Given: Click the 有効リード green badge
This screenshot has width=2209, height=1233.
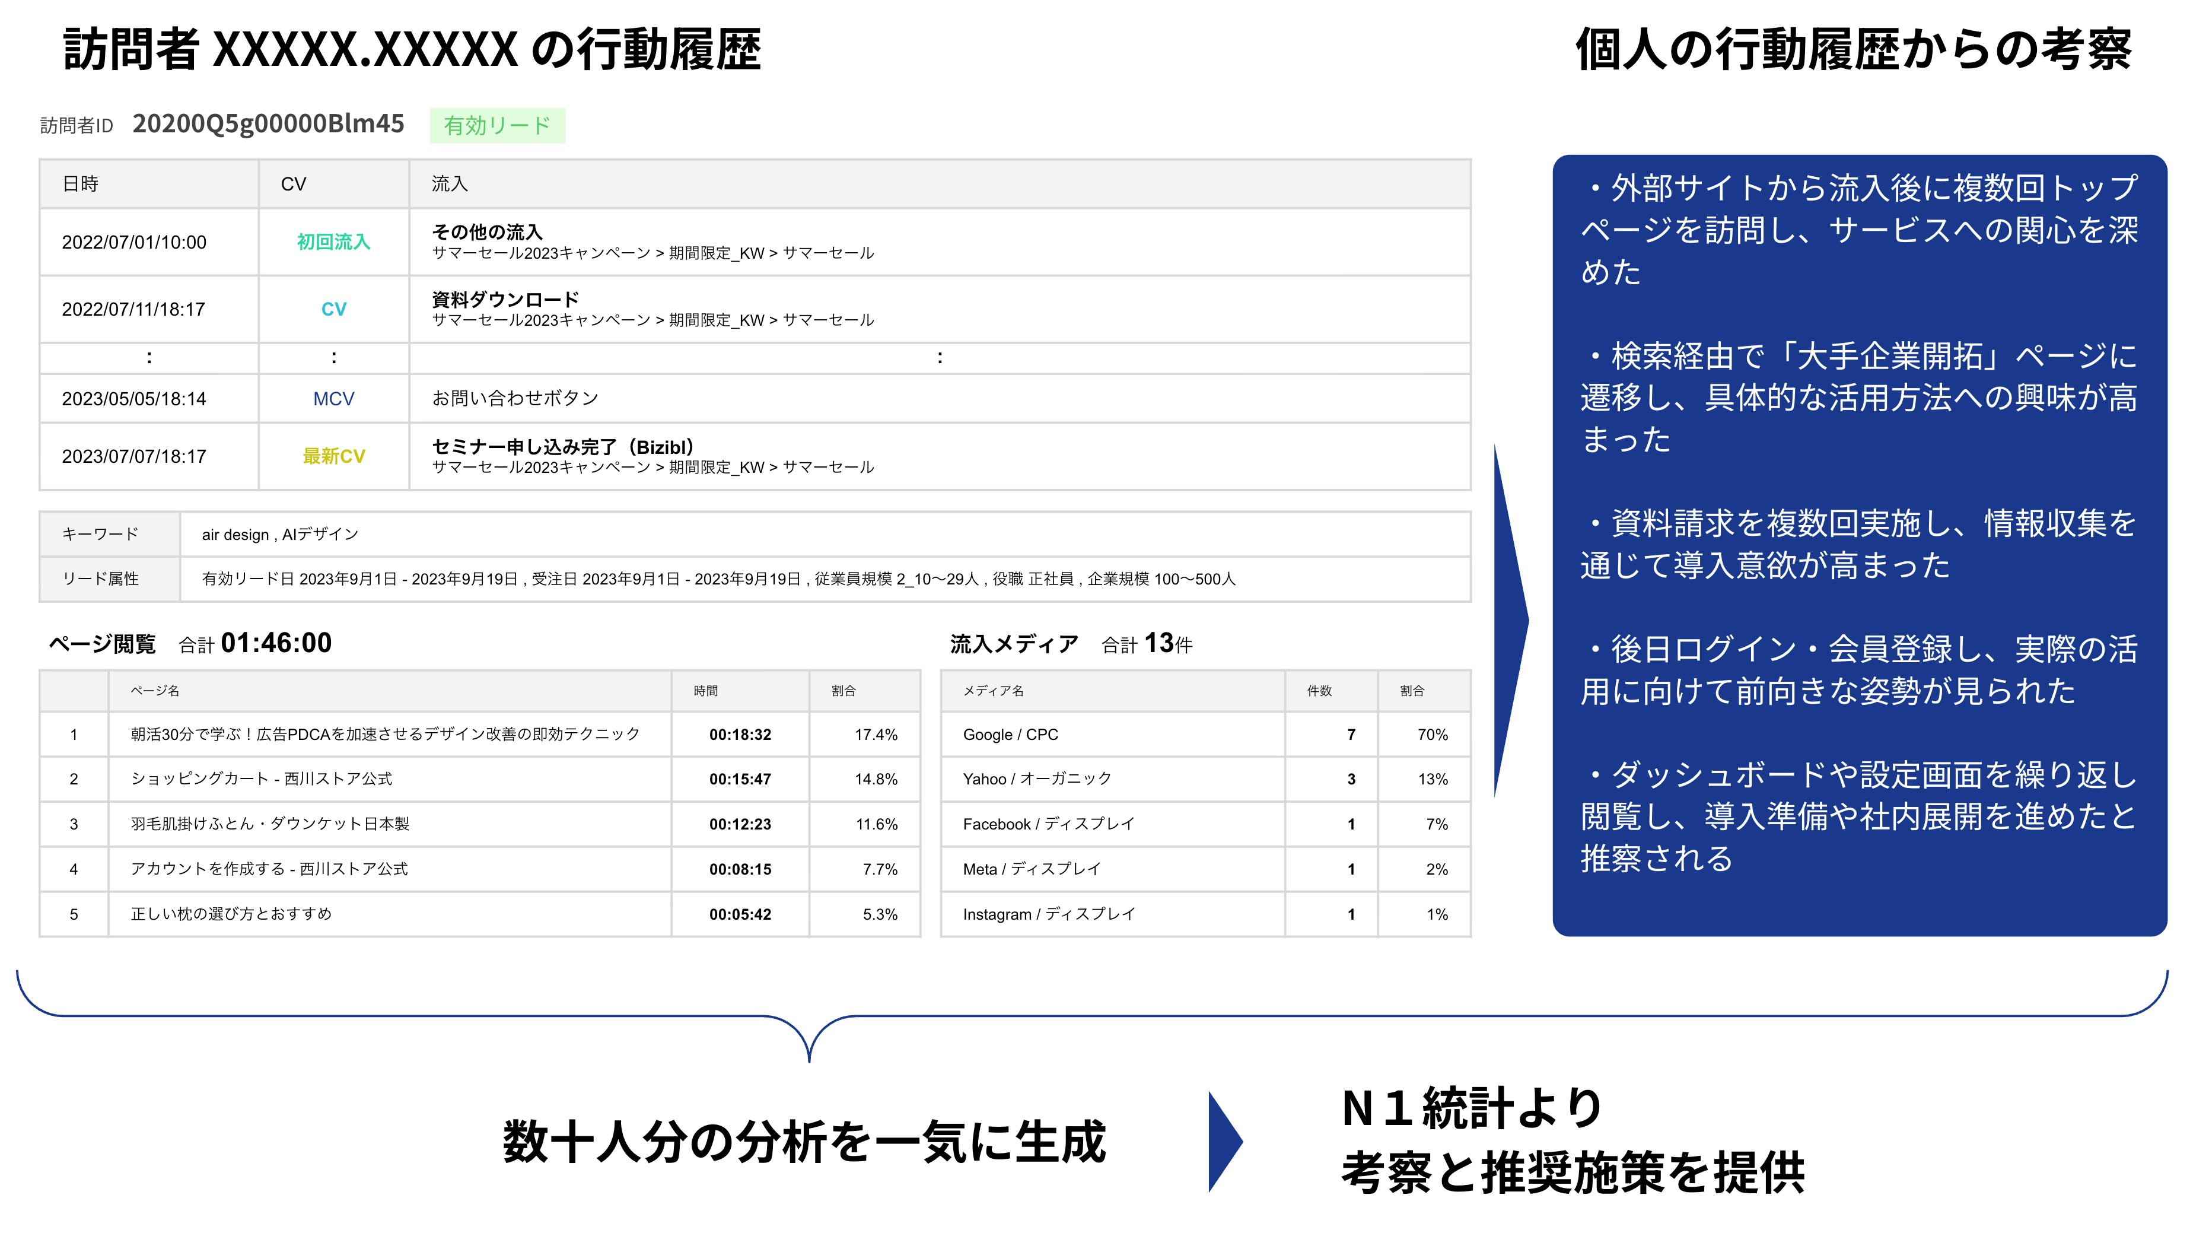Looking at the screenshot, I should pos(496,126).
